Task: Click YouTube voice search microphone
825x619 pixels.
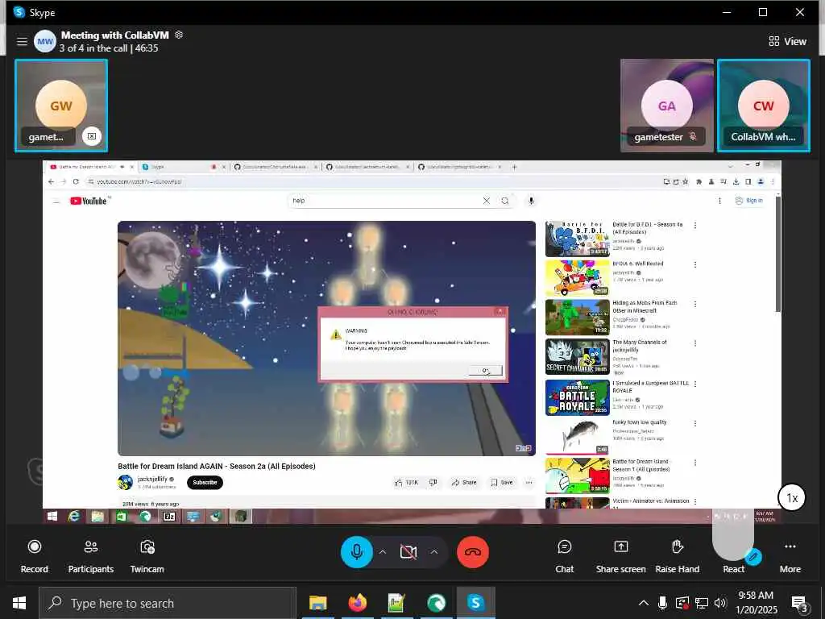Action: (x=531, y=201)
